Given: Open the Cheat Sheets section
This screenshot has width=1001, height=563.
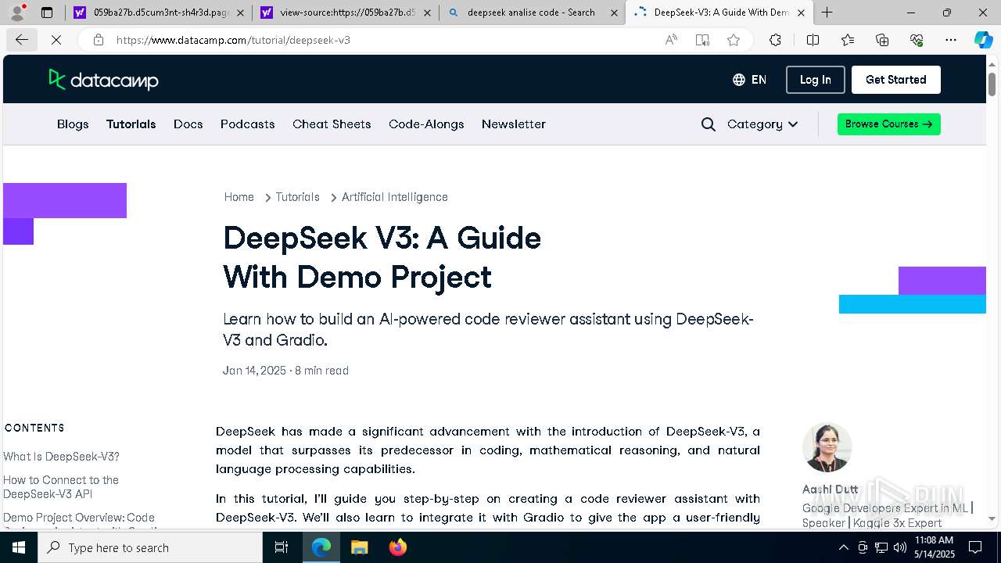Looking at the screenshot, I should (332, 124).
